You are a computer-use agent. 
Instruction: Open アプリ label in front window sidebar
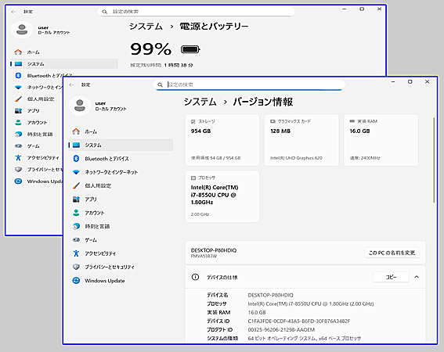91,199
